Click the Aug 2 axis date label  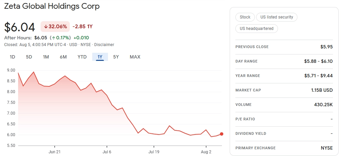(206, 152)
